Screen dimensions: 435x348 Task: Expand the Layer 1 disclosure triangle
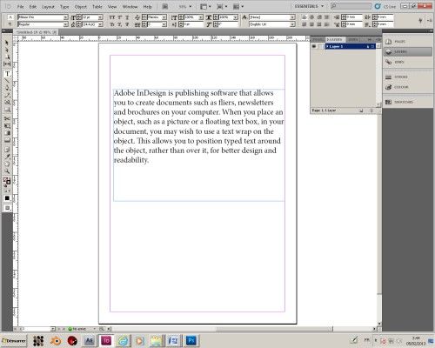pyautogui.click(x=327, y=46)
